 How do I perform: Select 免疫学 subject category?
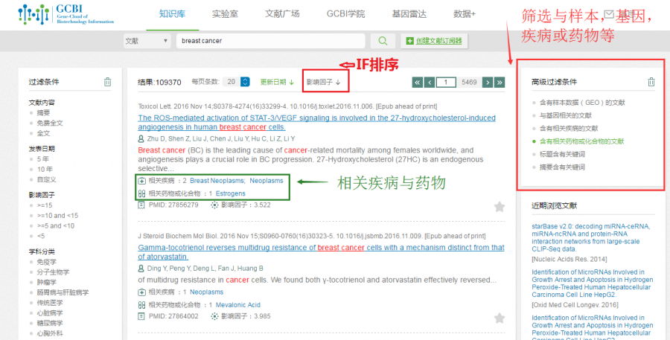[x=46, y=262]
